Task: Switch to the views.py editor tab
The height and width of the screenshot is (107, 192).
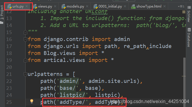Action: pos(45,6)
